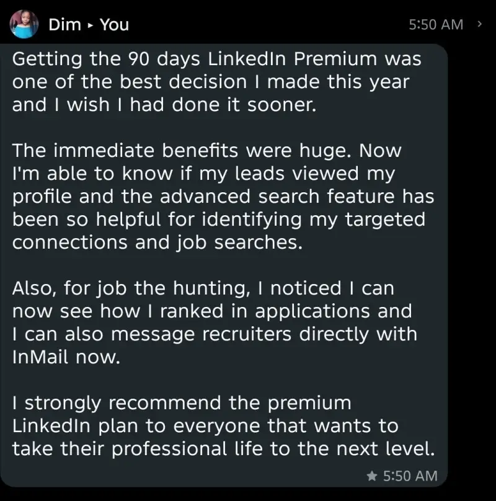Expand the chevron beside the header time
Viewport: 496px width, 501px height.
tap(479, 24)
